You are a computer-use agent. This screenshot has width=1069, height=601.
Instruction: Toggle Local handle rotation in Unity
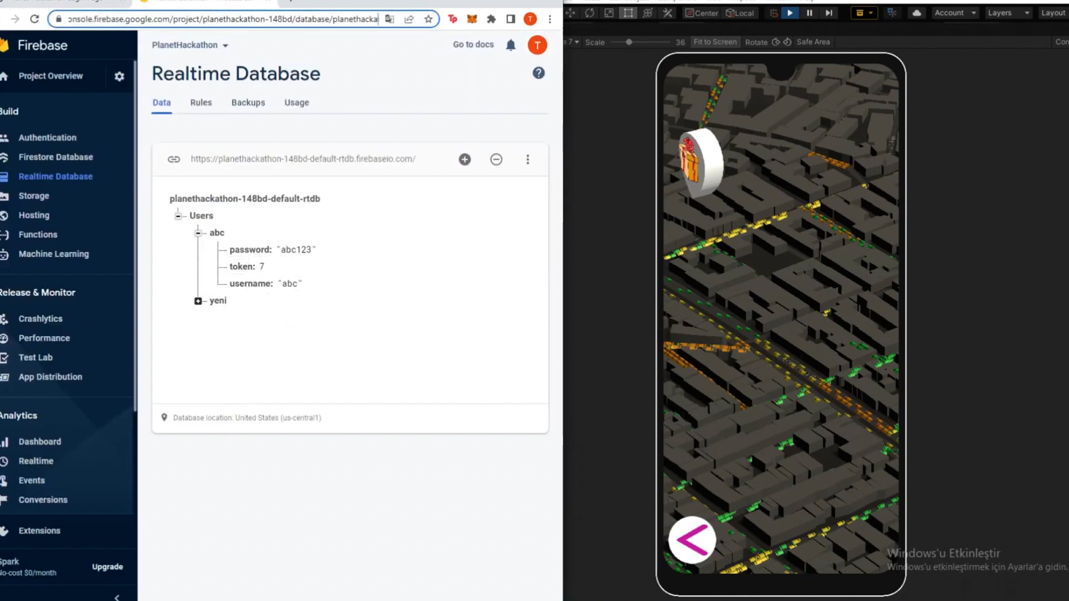[740, 13]
